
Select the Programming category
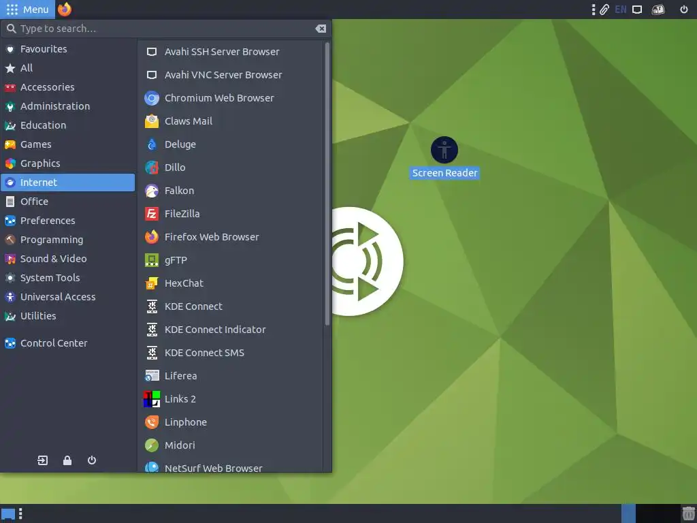[67, 240]
